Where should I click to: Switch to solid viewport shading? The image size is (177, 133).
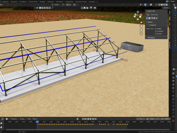tap(162, 5)
